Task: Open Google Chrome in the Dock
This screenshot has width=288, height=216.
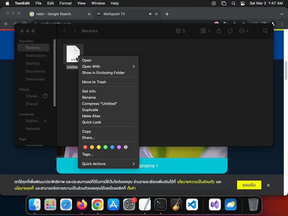Action: point(98,204)
